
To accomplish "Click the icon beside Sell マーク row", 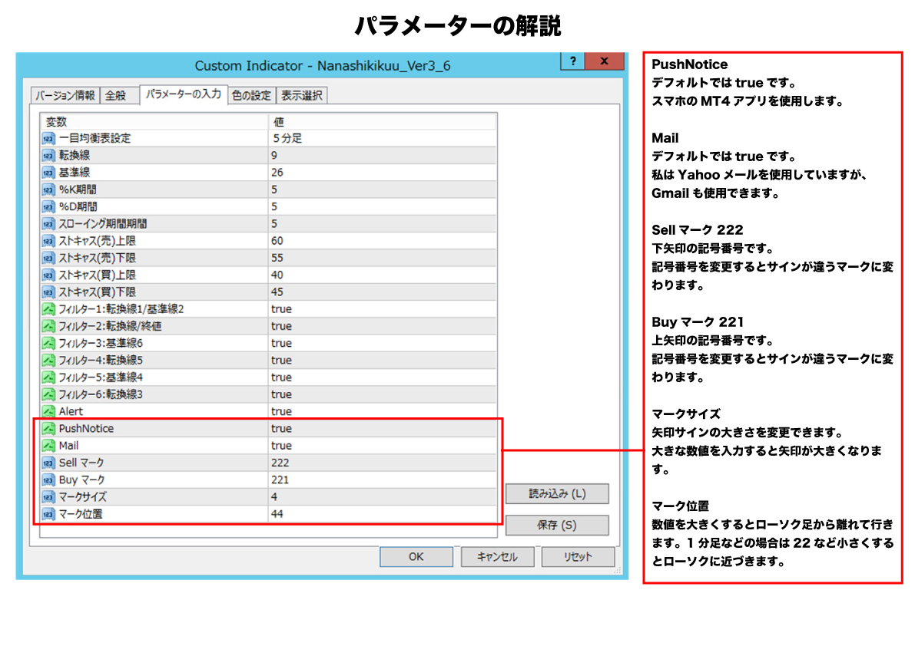I will click(48, 463).
